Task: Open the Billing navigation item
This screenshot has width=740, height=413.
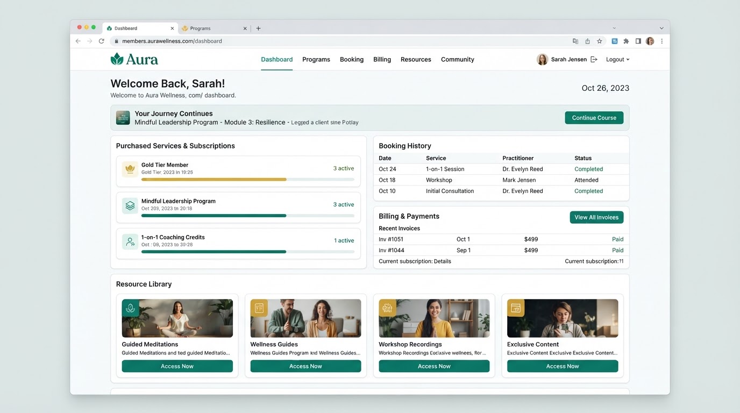Action: 382,60
